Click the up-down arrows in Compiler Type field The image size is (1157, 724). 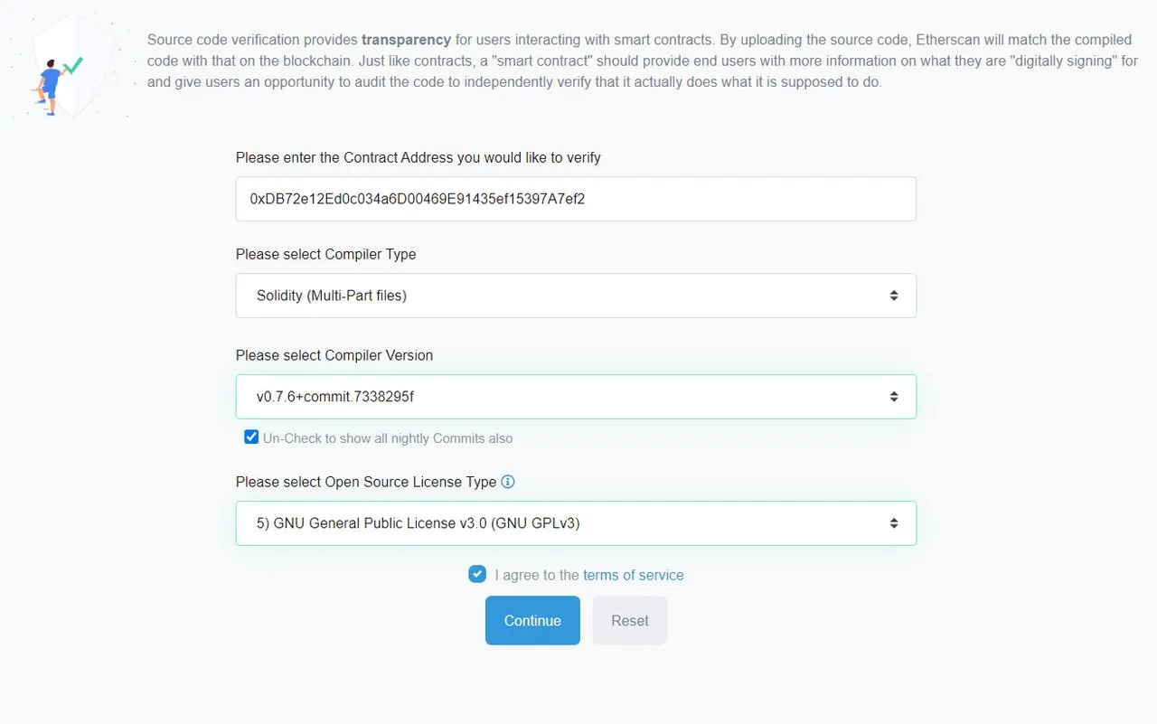(x=893, y=296)
